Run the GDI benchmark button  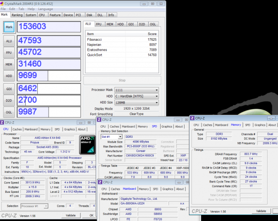click(x=9, y=89)
